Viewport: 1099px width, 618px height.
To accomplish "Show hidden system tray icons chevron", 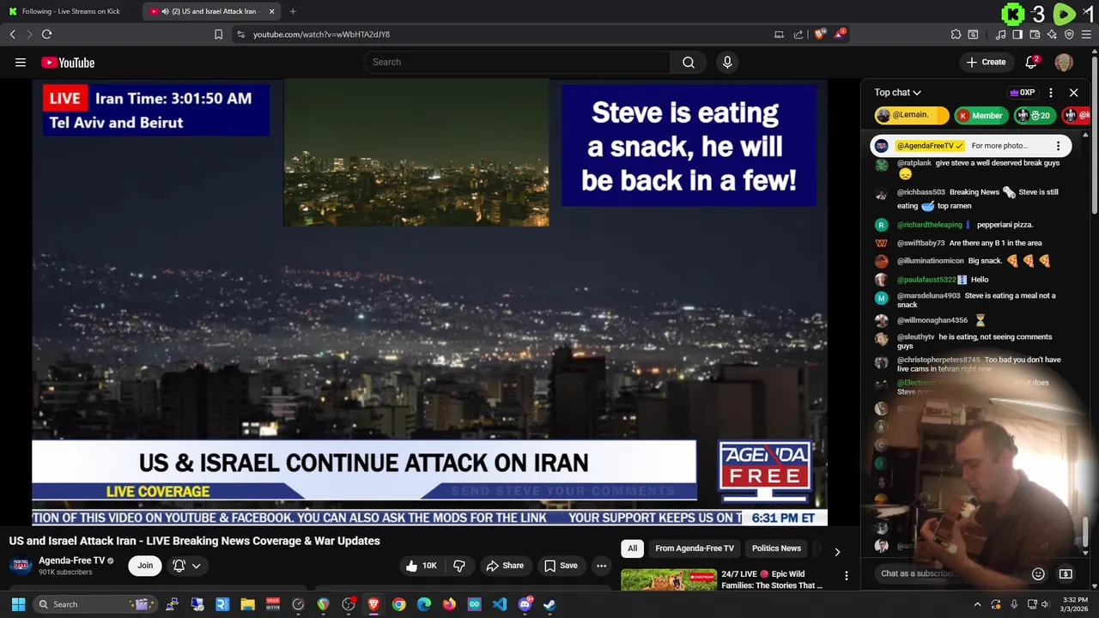I will [x=977, y=604].
